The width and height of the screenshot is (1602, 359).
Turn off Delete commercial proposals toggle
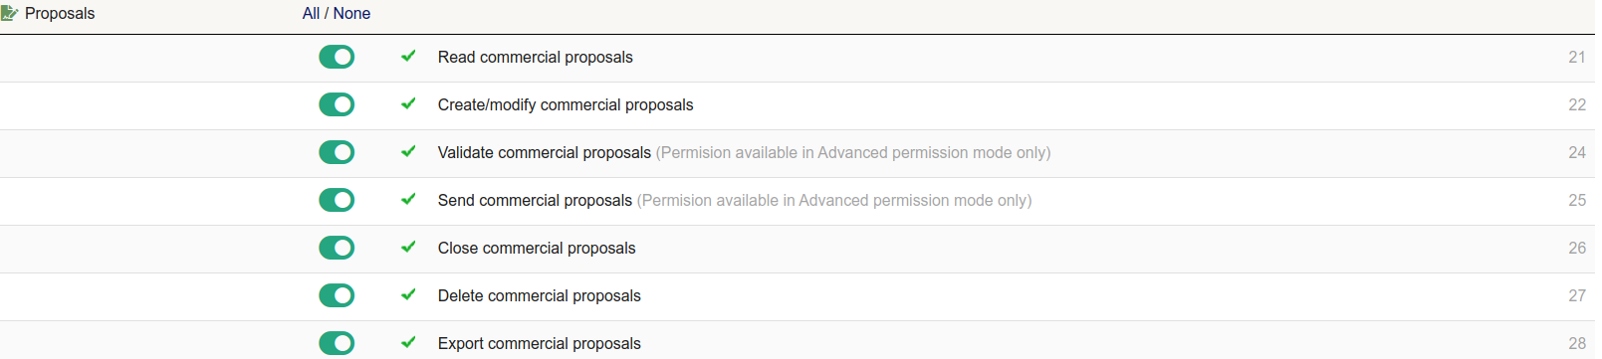coord(337,295)
